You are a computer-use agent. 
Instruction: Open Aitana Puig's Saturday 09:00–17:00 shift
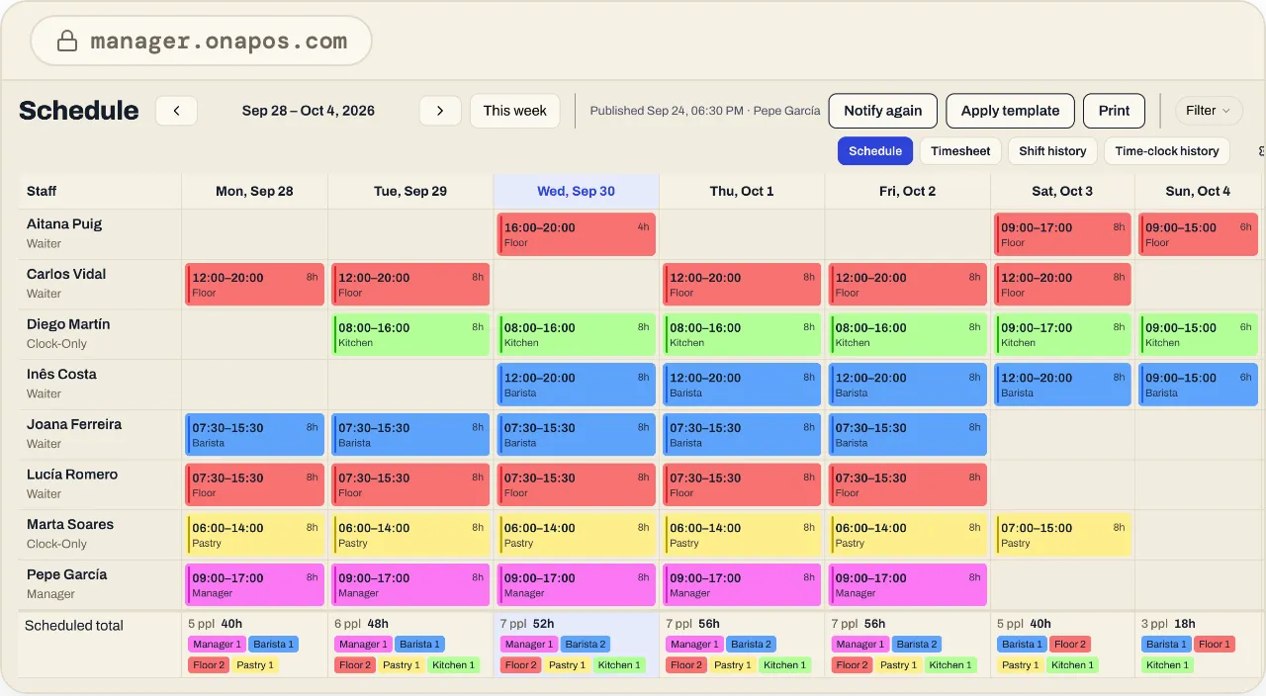click(x=1062, y=234)
